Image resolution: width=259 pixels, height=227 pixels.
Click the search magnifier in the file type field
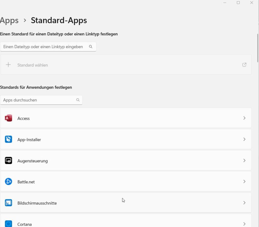pos(91,46)
